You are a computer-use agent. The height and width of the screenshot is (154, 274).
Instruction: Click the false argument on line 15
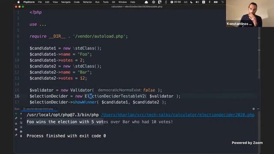pos(149,90)
